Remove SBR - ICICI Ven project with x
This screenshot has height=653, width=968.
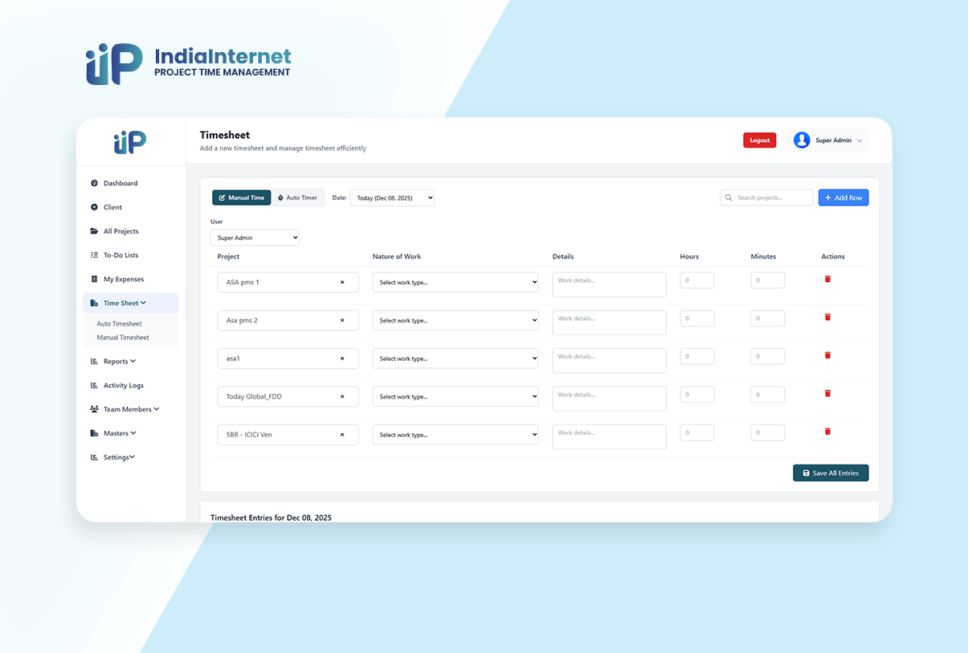tap(342, 435)
